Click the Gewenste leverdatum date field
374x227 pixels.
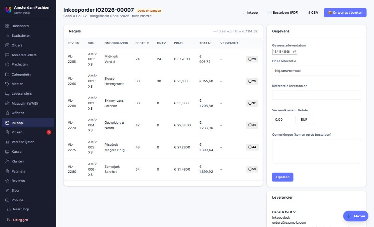pos(285,52)
